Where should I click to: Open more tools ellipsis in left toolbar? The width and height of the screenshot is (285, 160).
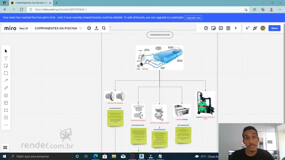[6, 125]
